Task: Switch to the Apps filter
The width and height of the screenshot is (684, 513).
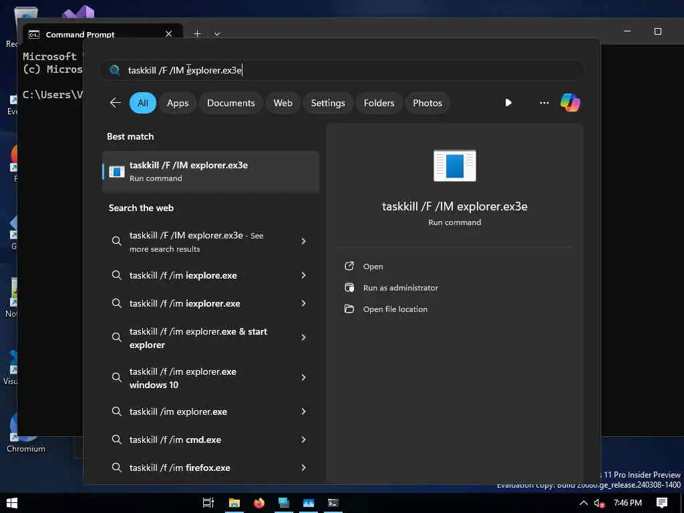Action: point(178,103)
